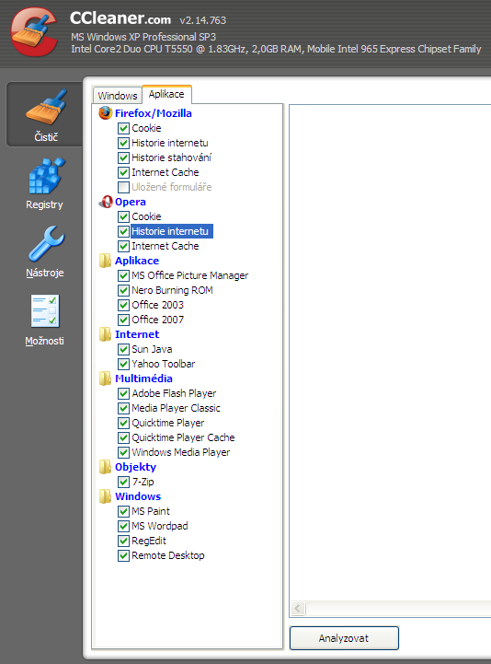Uncheck MS Office Picture Manager checkbox
Viewport: 491px width, 664px height.
[123, 275]
